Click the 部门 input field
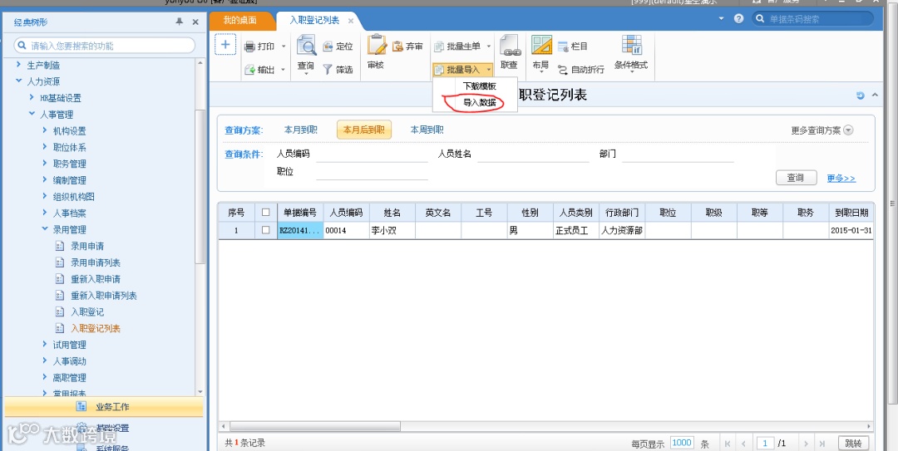This screenshot has height=451, width=898. pos(678,154)
